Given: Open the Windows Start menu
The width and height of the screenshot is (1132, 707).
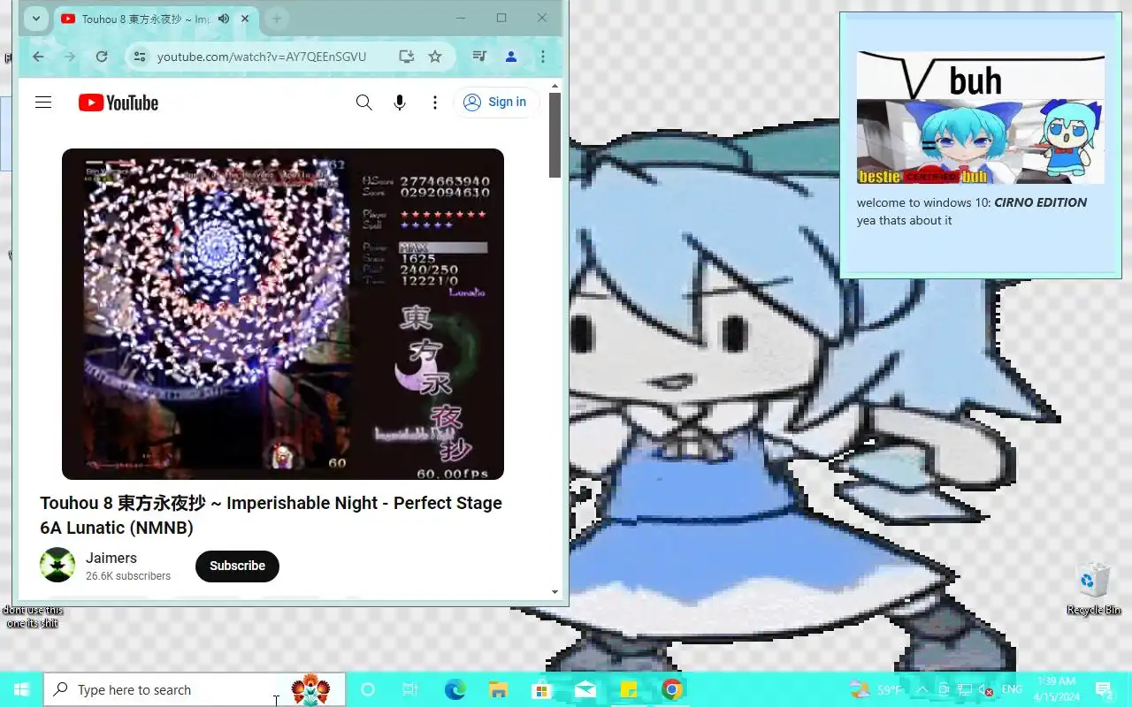Looking at the screenshot, I should point(22,689).
